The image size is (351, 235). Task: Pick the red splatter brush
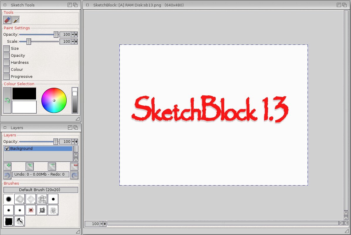pyautogui.click(x=31, y=210)
